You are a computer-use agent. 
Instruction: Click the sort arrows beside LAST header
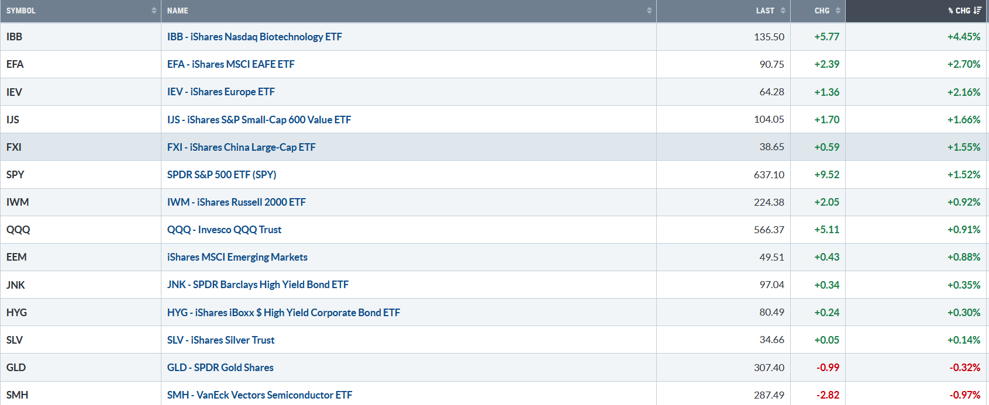(783, 11)
